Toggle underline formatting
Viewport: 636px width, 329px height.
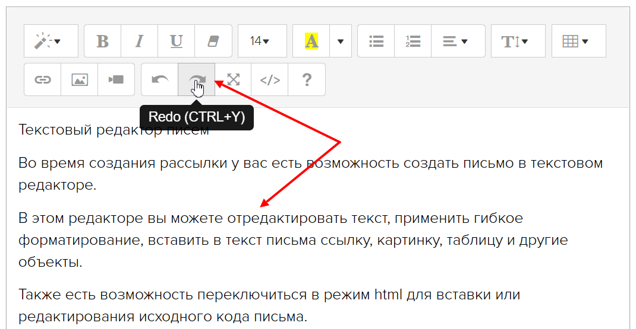(176, 41)
